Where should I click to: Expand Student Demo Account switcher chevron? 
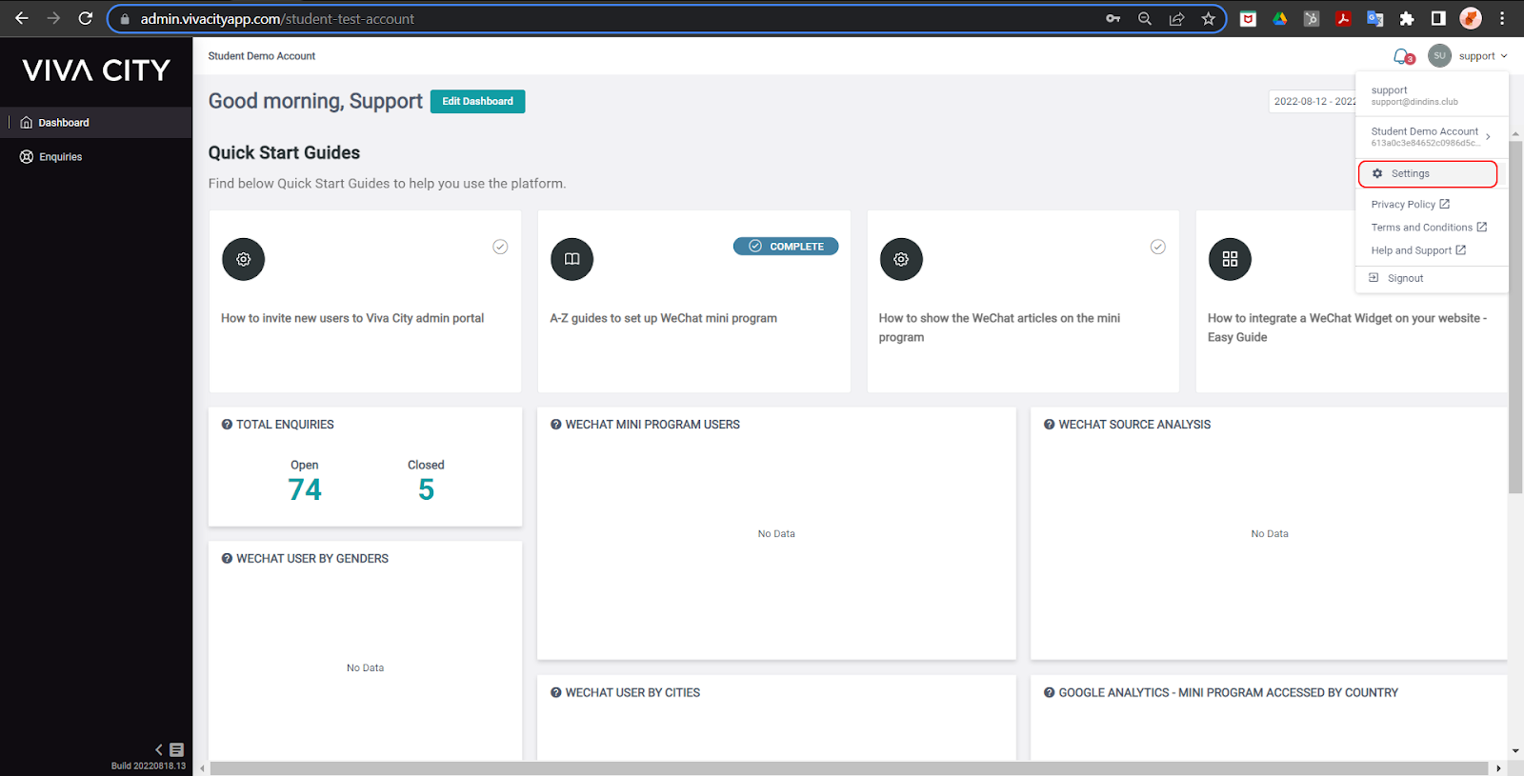1488,137
